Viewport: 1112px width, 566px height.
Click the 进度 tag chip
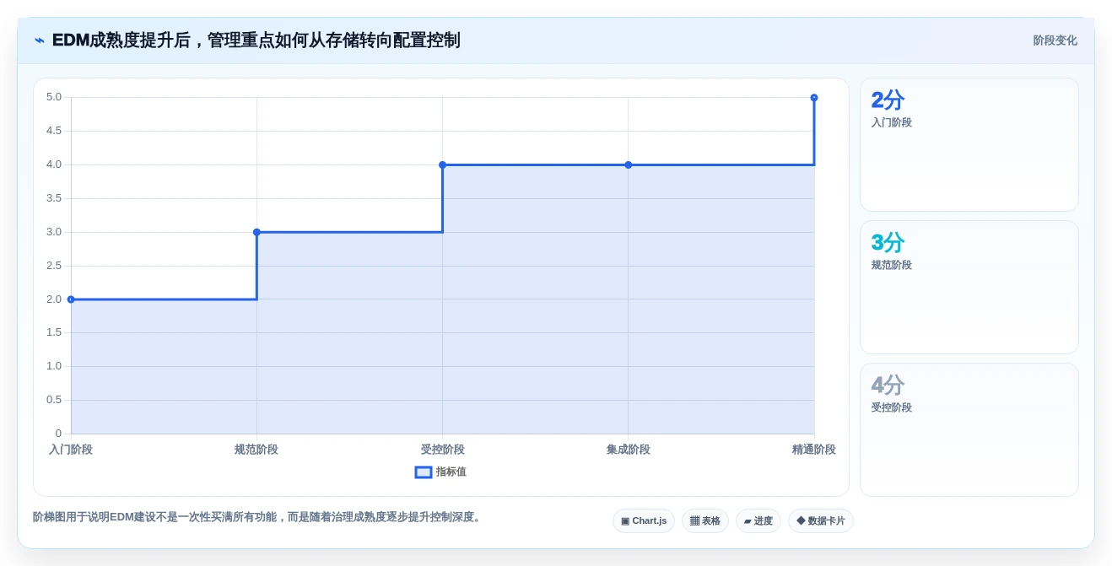(758, 521)
